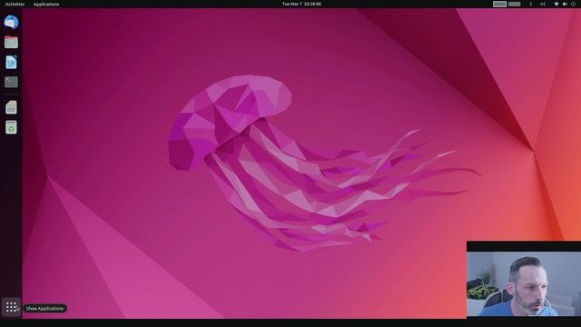The image size is (581, 327).
Task: Open the Trash icon in dock
Action: coord(11,127)
